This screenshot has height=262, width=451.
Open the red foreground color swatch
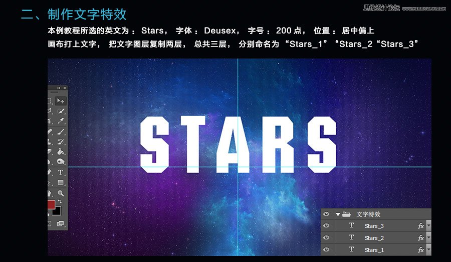[x=51, y=204]
